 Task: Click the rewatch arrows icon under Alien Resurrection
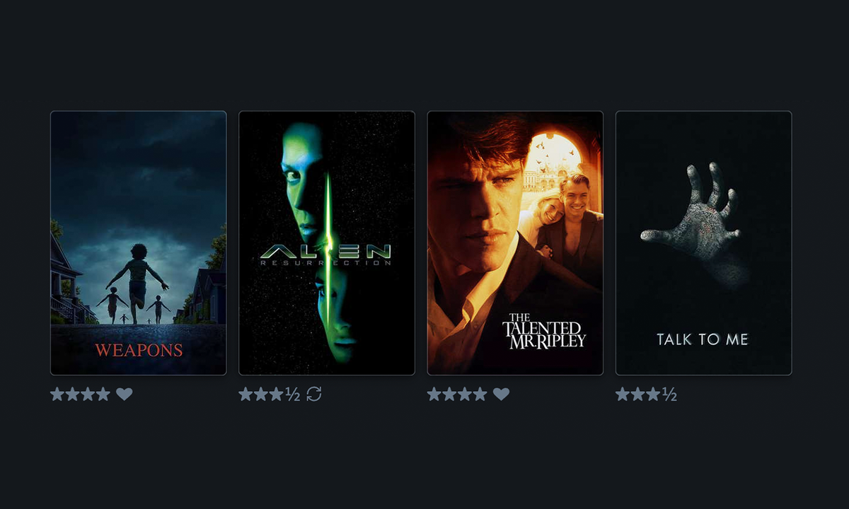point(314,394)
